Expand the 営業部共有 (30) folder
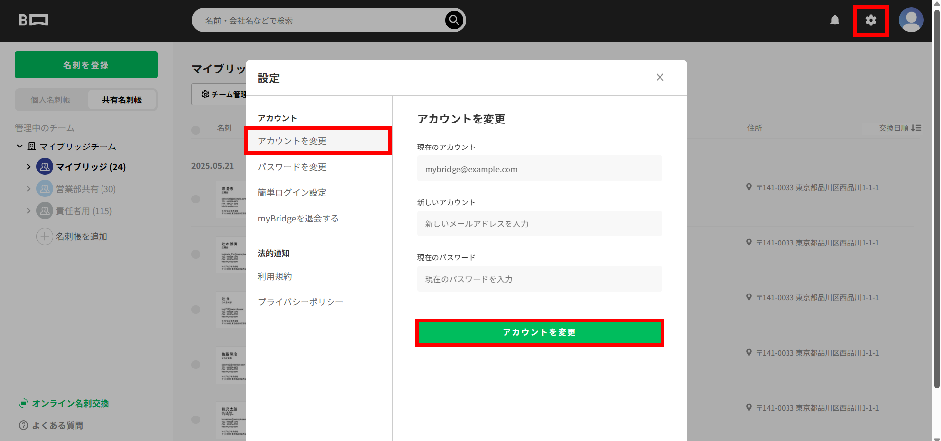The height and width of the screenshot is (441, 941). click(x=28, y=189)
